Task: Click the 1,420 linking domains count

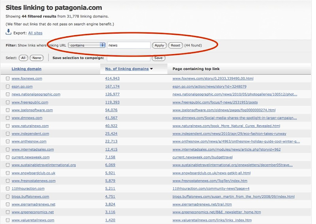Action: coord(110,220)
